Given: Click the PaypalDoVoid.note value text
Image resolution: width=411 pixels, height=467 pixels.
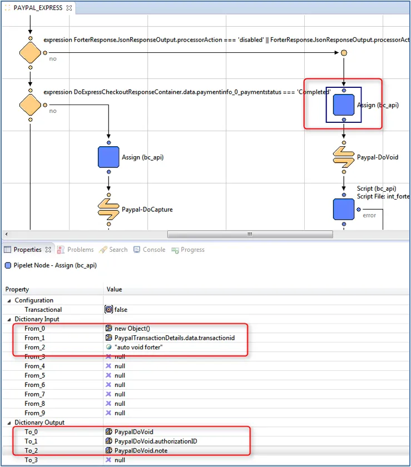Looking at the screenshot, I should click(141, 450).
